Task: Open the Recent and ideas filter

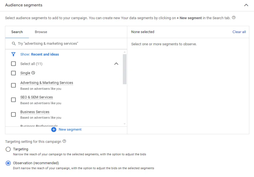Action: pyautogui.click(x=45, y=54)
